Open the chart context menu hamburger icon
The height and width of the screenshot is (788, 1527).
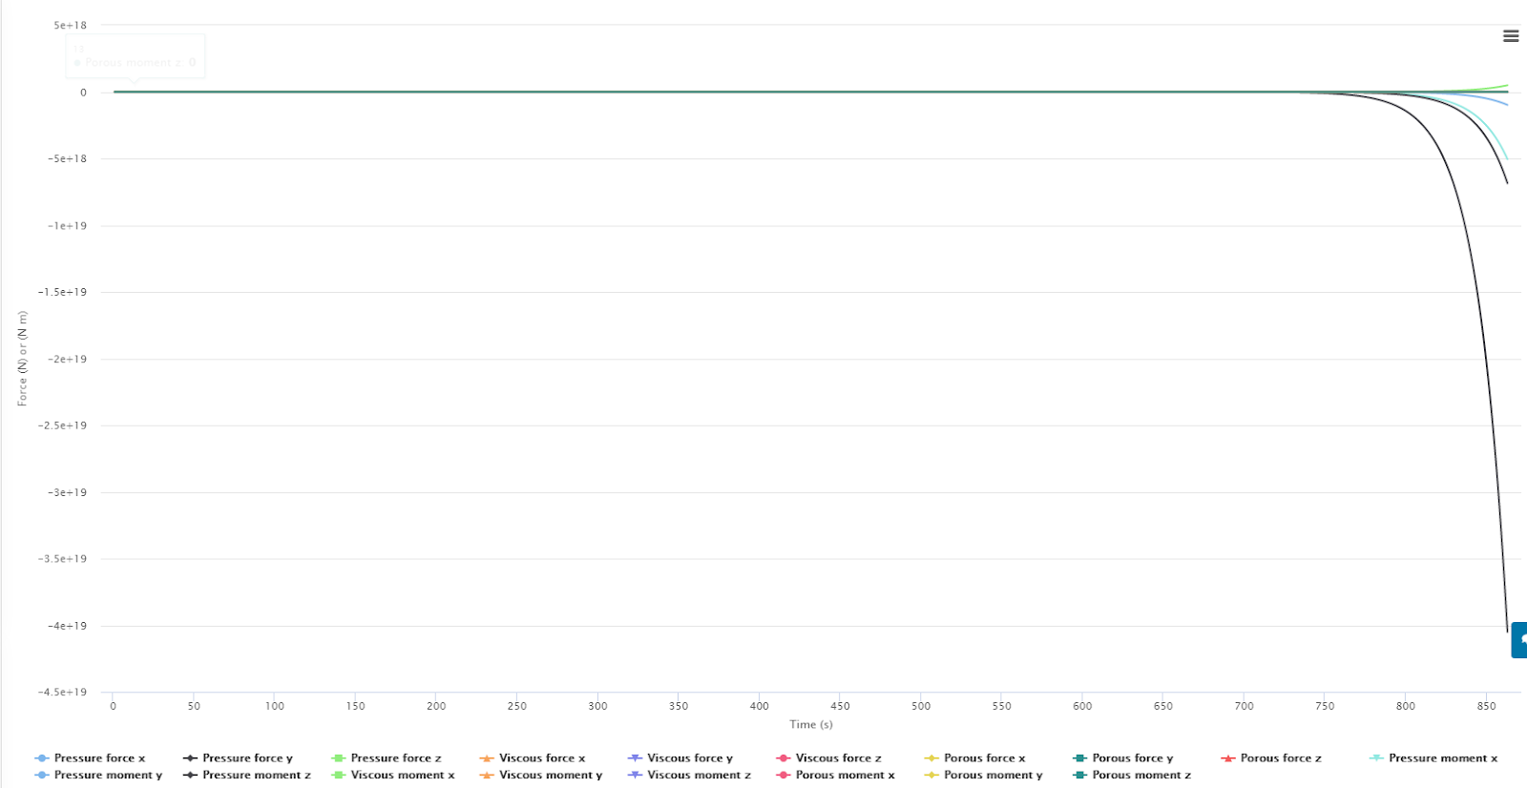1511,36
